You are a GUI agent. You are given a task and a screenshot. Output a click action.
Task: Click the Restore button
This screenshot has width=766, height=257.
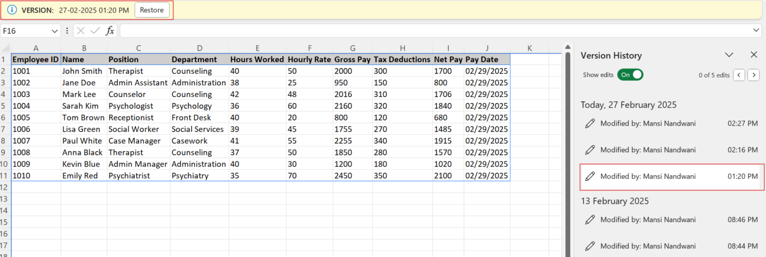[x=152, y=10]
